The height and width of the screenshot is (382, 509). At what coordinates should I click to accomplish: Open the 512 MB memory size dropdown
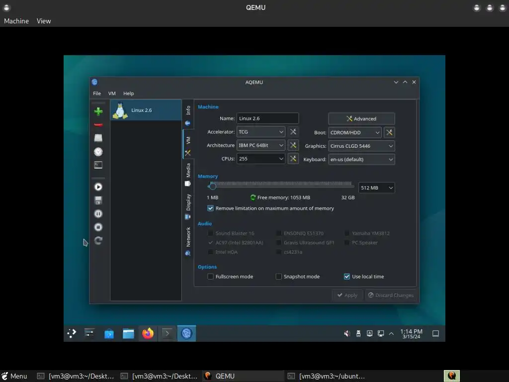coord(377,188)
